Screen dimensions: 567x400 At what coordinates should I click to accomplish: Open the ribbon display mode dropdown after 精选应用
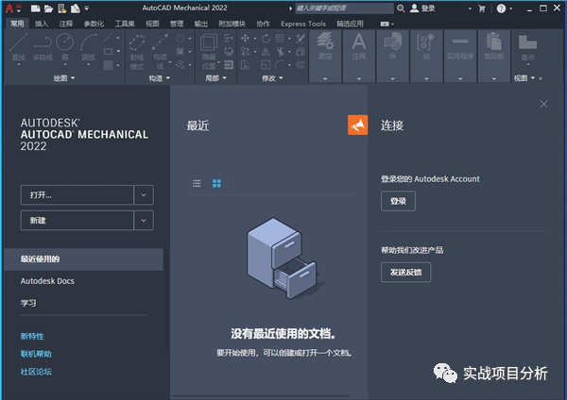[x=387, y=24]
